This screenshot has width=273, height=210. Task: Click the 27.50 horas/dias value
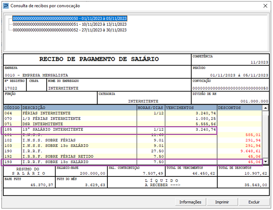click(158, 151)
